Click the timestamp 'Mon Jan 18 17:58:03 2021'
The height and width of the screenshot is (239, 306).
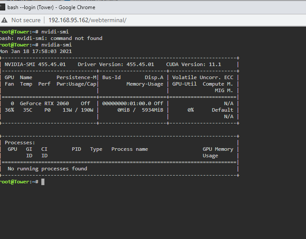(36, 51)
